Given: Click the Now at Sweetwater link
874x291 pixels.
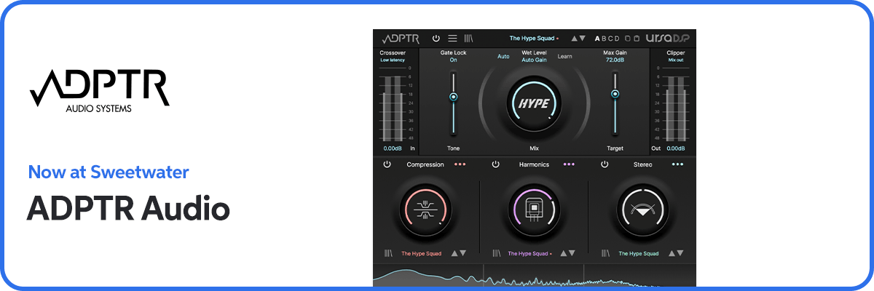Looking at the screenshot, I should click(109, 172).
